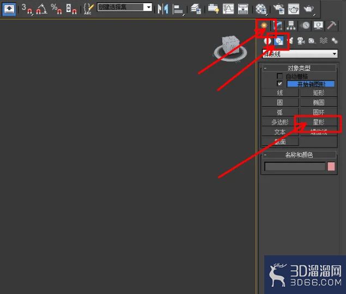
Task: Click the 圆 shape button
Action: [x=280, y=102]
